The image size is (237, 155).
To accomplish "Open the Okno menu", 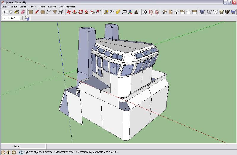I will 61,6.
